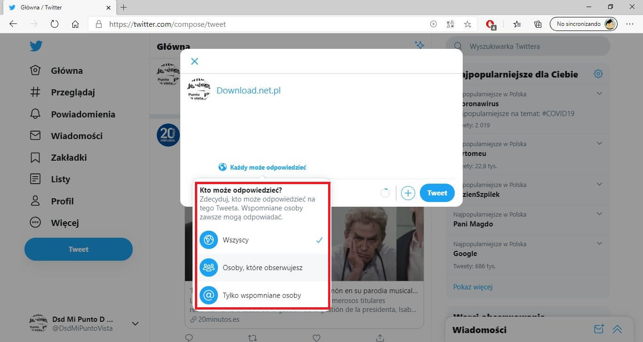Click Każdy może odpowiedzieć reply setting
The image size is (643, 342).
pos(263,167)
